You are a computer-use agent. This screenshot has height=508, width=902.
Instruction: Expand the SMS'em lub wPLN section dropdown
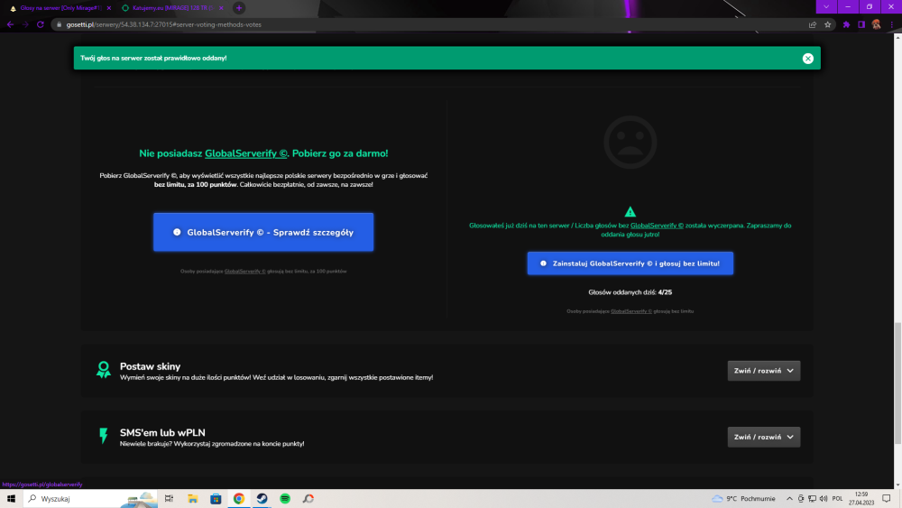(x=763, y=437)
